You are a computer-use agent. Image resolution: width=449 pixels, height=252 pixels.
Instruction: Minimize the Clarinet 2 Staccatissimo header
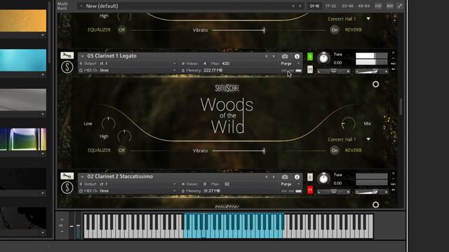coord(393,179)
